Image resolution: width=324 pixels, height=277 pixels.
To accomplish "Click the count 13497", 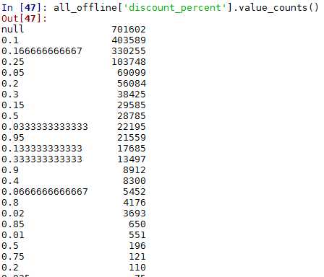I will 132,159.
